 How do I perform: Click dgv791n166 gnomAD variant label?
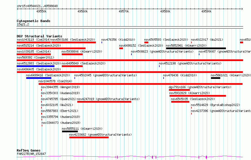click(200, 87)
